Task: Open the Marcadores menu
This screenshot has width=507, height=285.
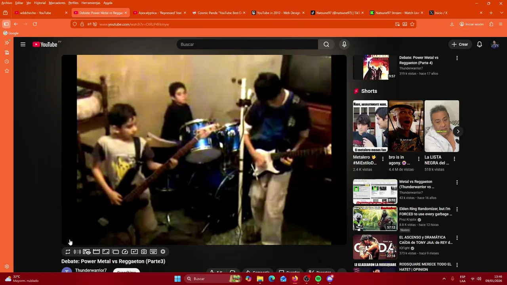Action: coord(57,3)
